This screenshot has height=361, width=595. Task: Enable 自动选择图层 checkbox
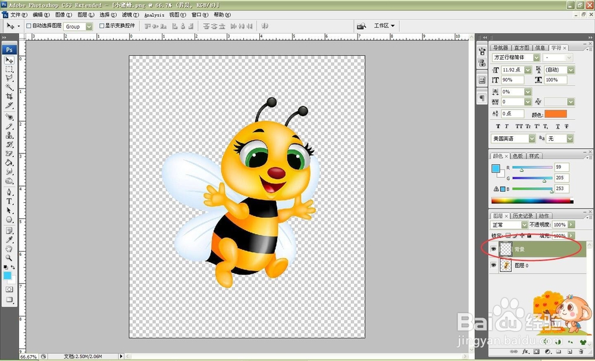[x=29, y=26]
